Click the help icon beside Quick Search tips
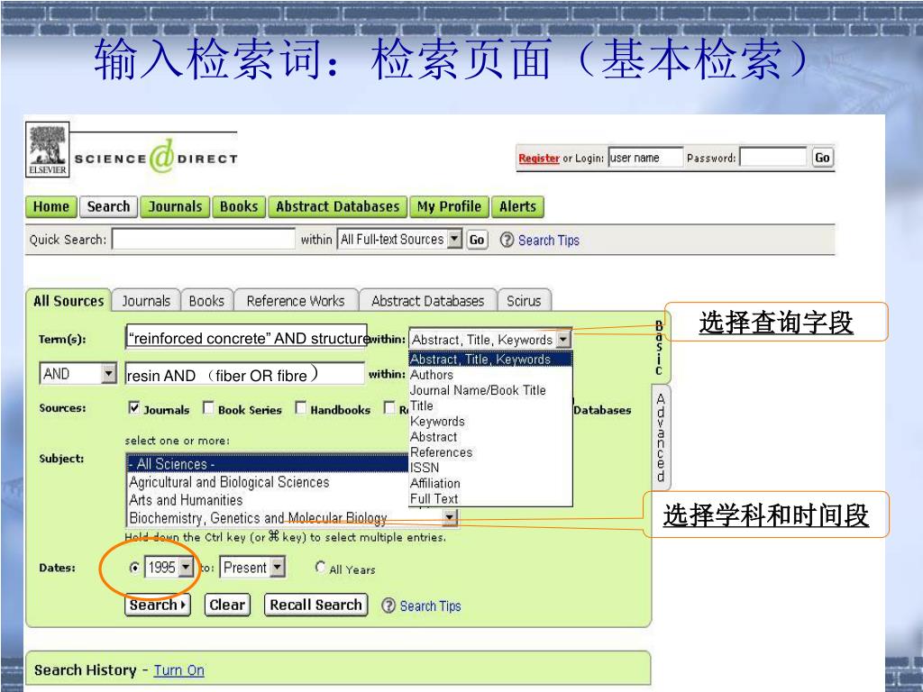 507,240
